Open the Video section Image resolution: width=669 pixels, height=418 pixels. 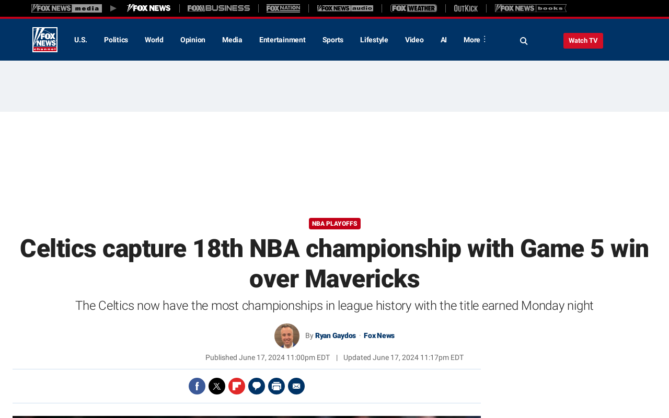point(414,40)
